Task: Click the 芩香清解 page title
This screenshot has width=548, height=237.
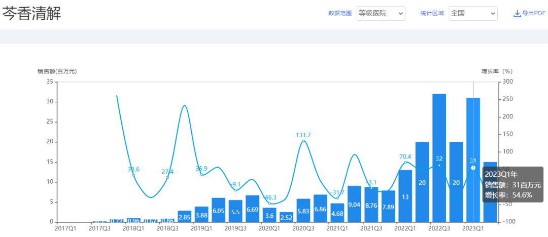Action: [x=32, y=14]
